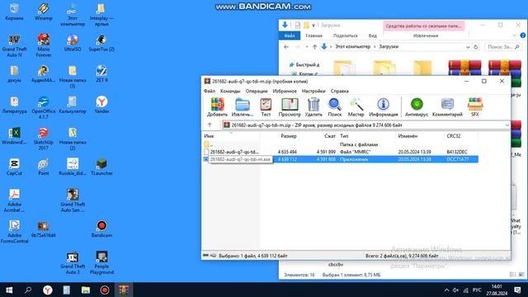Click Этот компьютер in Explorer address bar
Viewport: 528px width, 297px height.
click(352, 47)
